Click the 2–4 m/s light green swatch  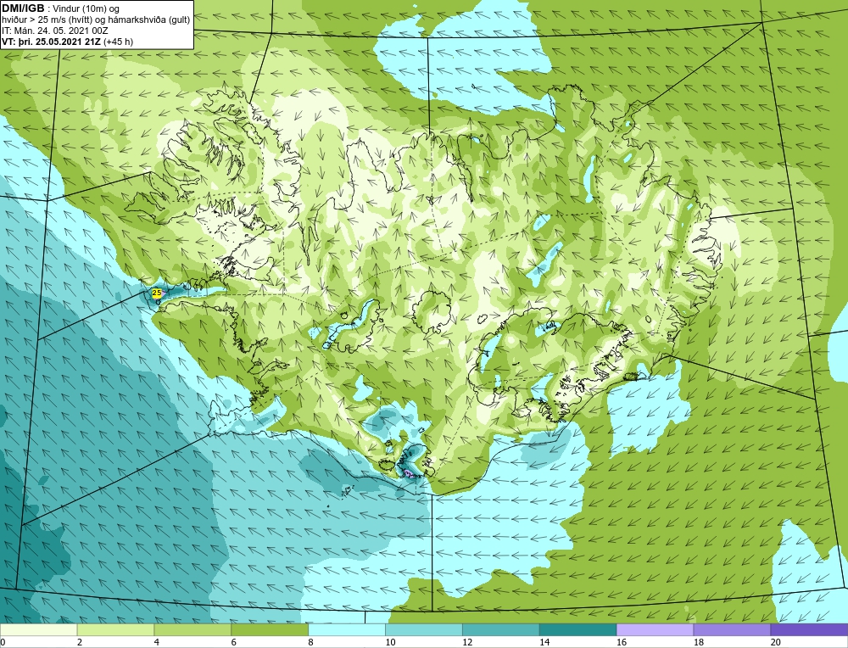[x=115, y=630]
